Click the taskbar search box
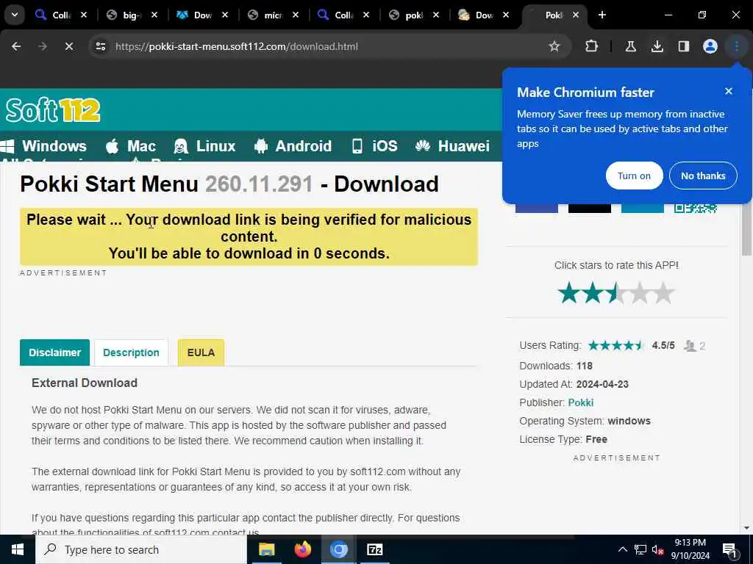Screen dimensions: 753x564 point(141,549)
